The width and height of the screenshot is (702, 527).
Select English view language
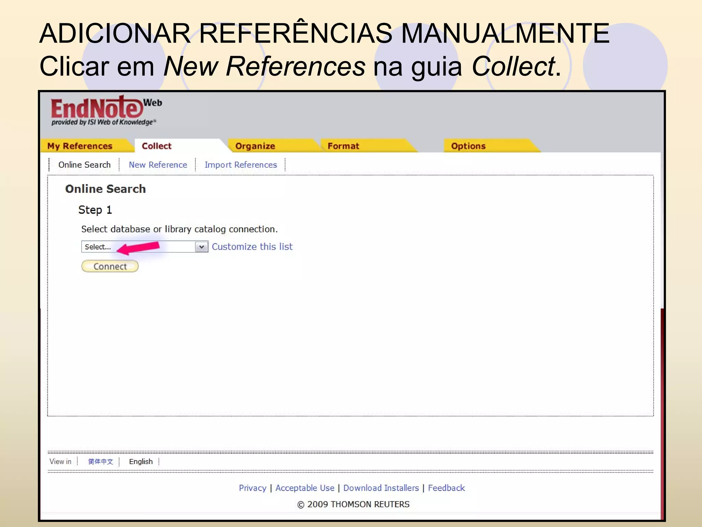click(141, 462)
